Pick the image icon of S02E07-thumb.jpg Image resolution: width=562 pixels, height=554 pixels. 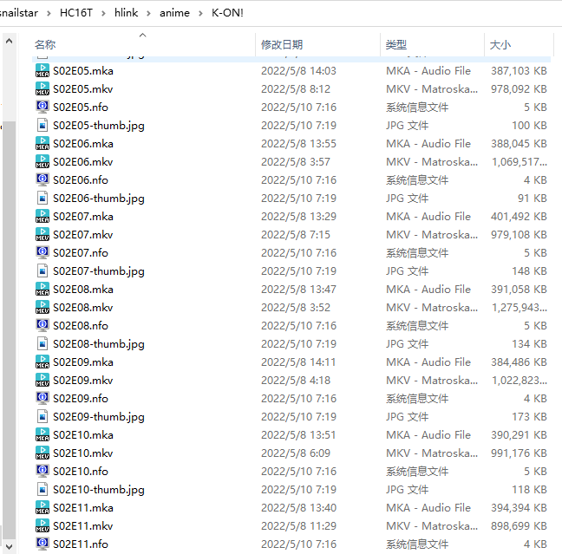(42, 270)
